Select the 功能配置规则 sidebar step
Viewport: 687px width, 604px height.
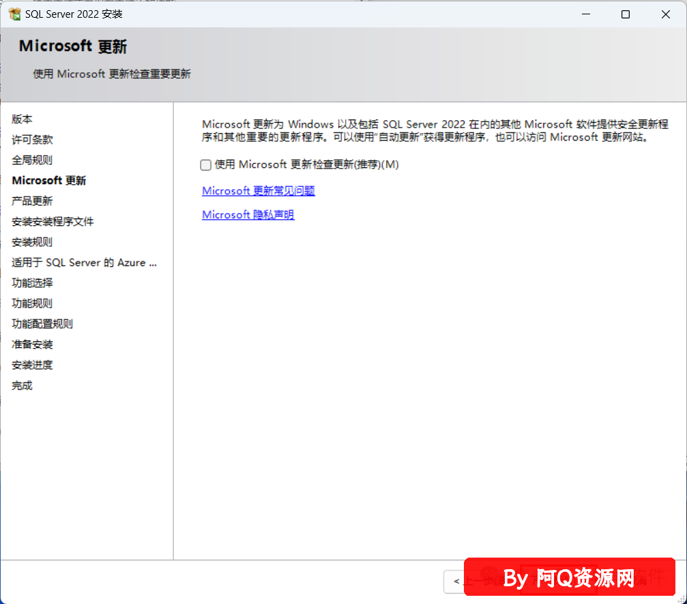point(42,324)
